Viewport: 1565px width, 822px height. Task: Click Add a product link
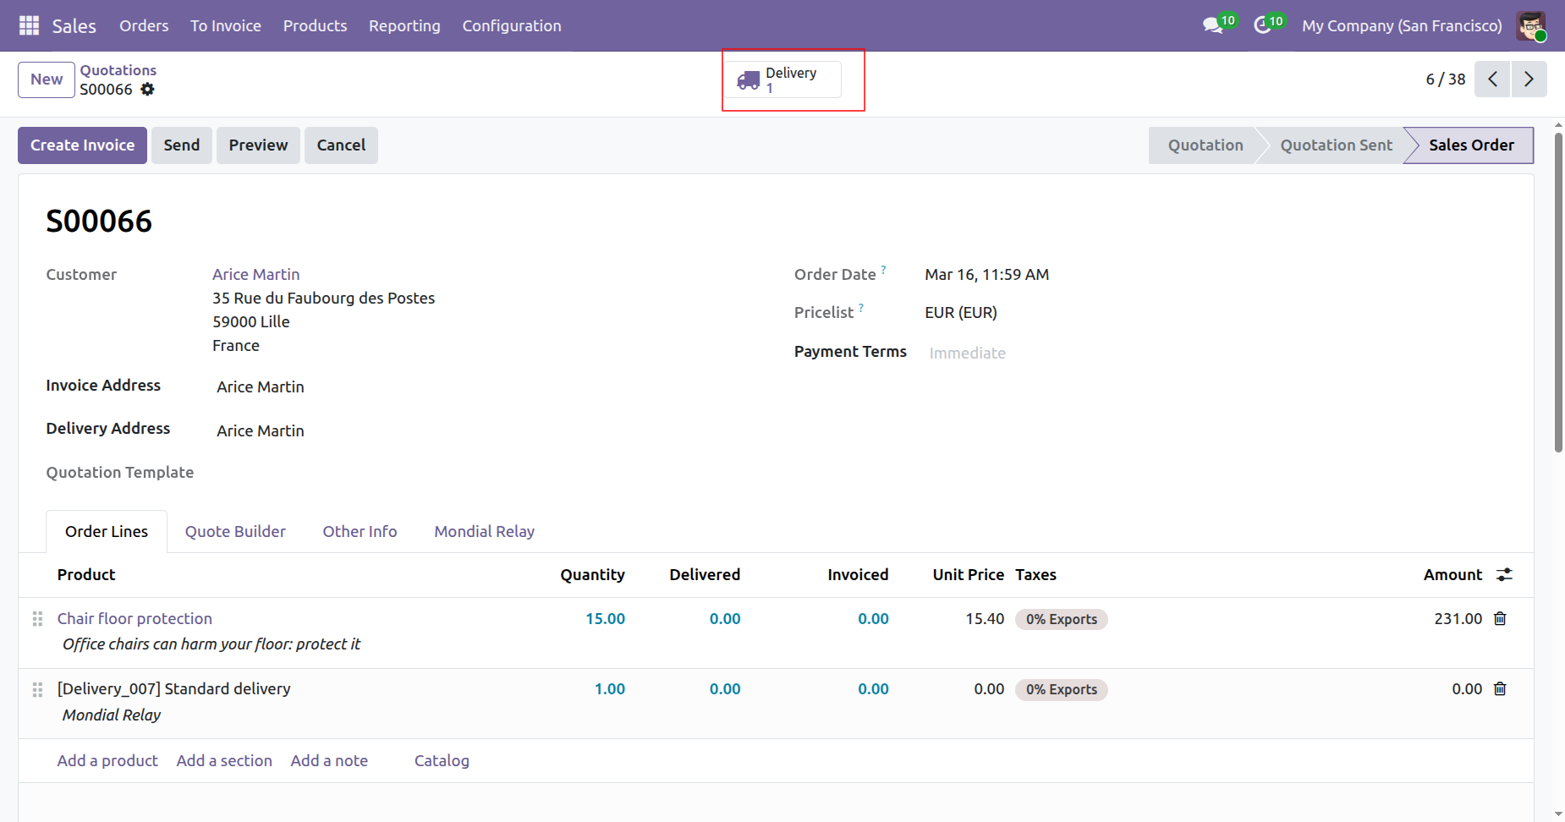pyautogui.click(x=107, y=761)
